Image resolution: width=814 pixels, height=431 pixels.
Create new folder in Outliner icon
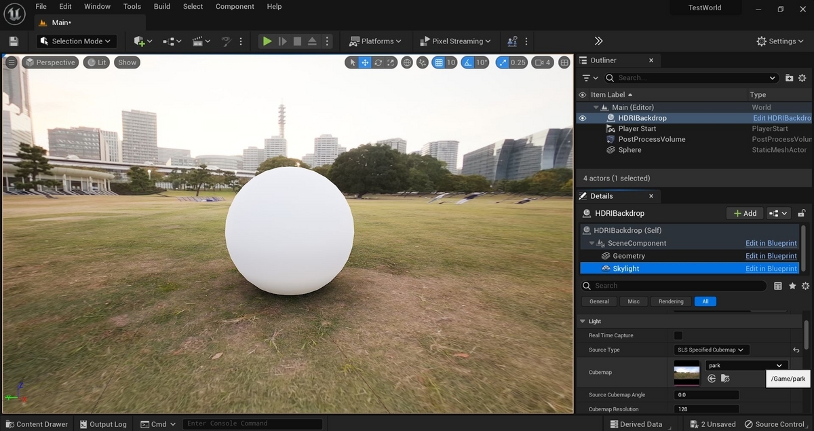pos(789,78)
